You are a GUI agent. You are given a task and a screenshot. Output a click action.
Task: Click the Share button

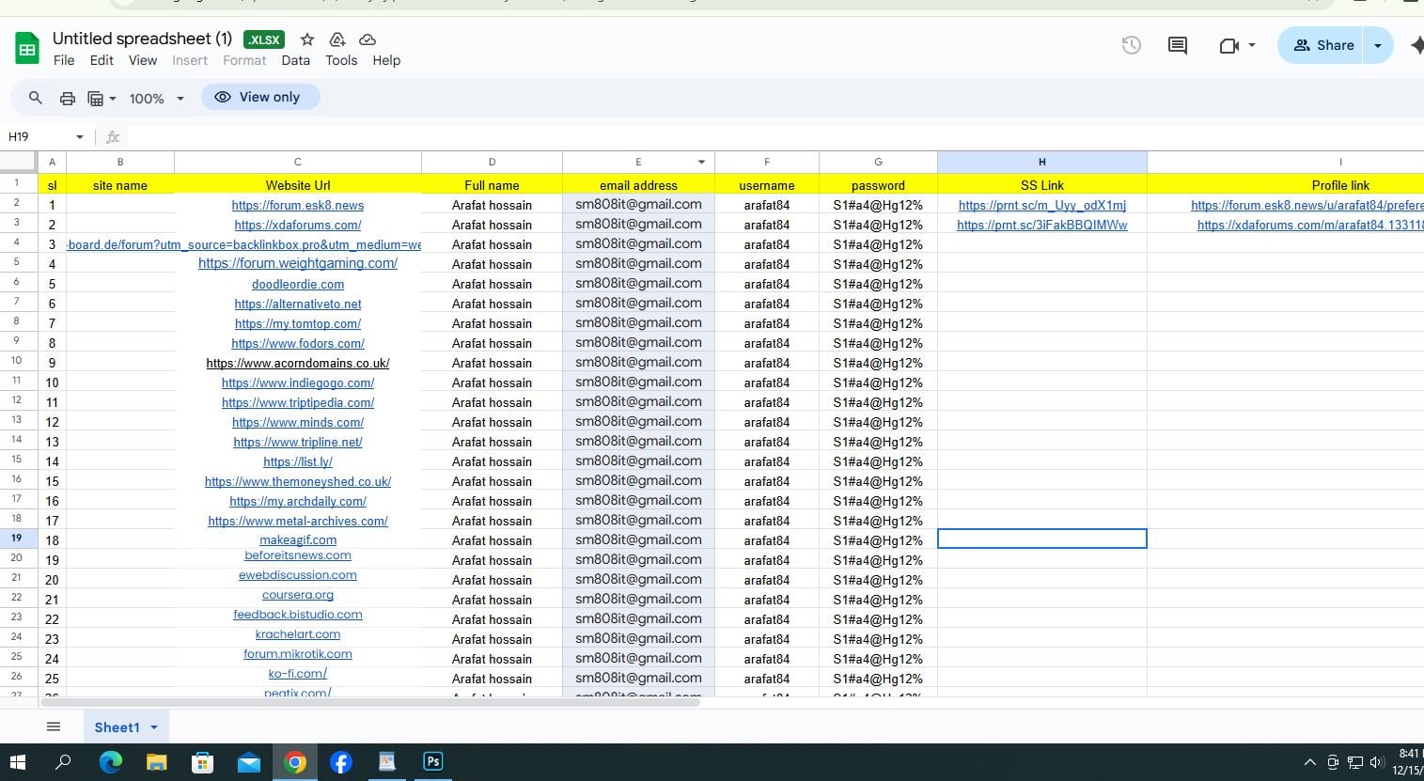[x=1322, y=45]
